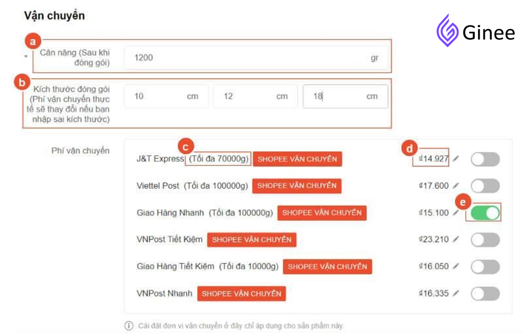Click the 'gr' unit in the weight field
The width and height of the screenshot is (523, 333).
(x=375, y=58)
